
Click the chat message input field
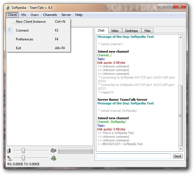(133, 156)
